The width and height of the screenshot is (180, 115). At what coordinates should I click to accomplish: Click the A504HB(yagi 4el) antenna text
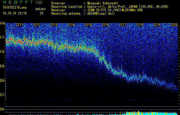[x=101, y=14]
